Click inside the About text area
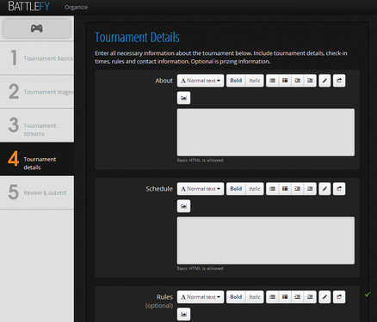This screenshot has width=377, height=322. [266, 132]
